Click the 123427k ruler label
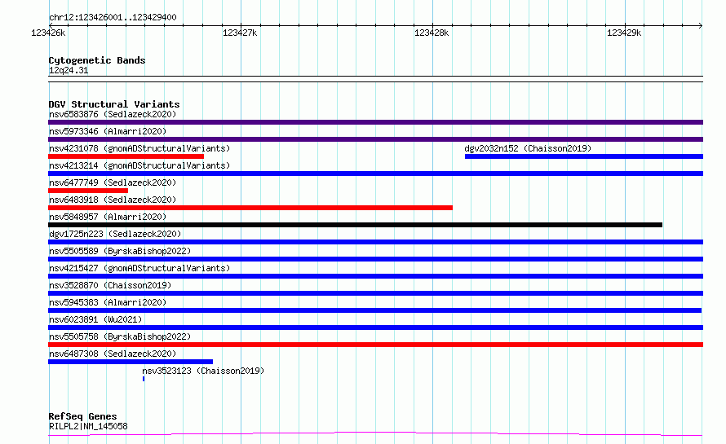This screenshot has width=726, height=444. (x=240, y=33)
